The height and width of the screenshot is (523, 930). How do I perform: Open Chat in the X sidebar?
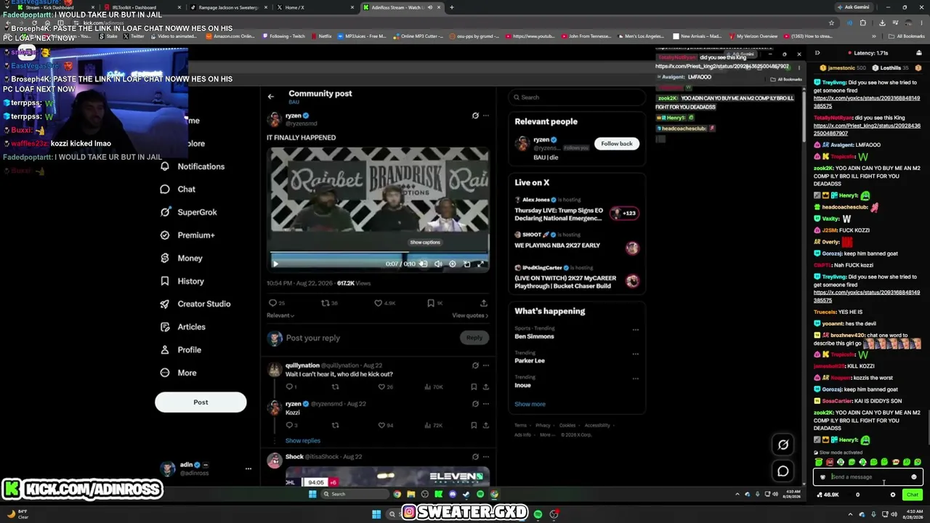[x=177, y=189]
